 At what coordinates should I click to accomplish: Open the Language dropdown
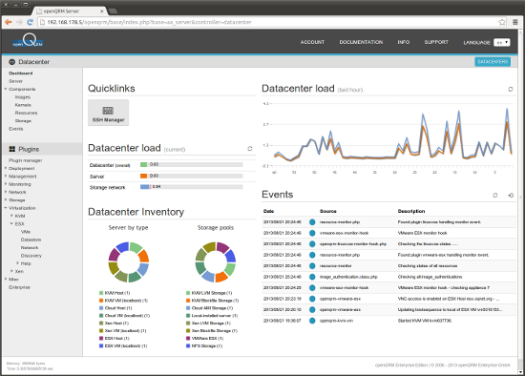501,42
